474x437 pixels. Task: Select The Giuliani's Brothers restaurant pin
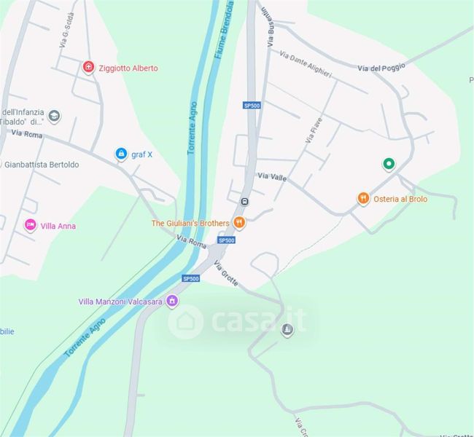point(239,223)
